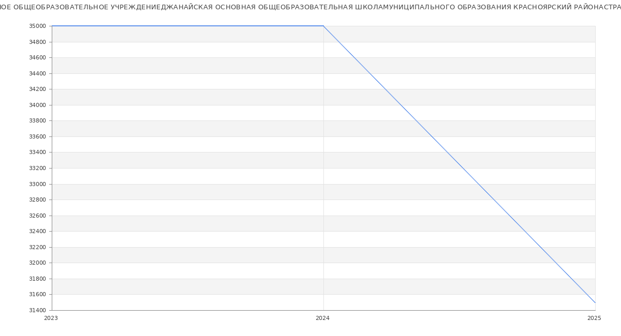
Task: Click the 2023 x-axis label
Action: [x=51, y=318]
